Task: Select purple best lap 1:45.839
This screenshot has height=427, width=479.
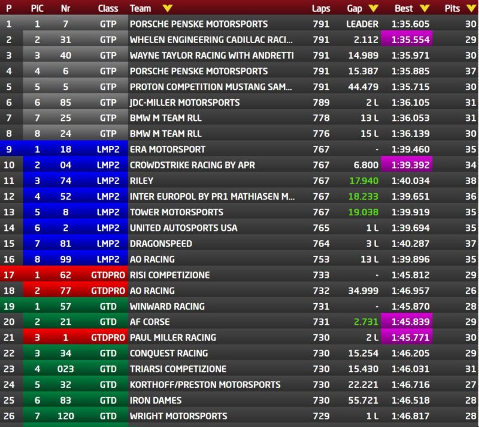Action: 407,322
